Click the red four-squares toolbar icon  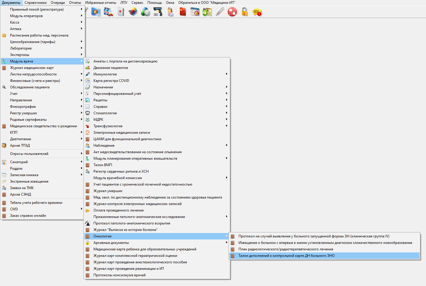click(x=232, y=12)
